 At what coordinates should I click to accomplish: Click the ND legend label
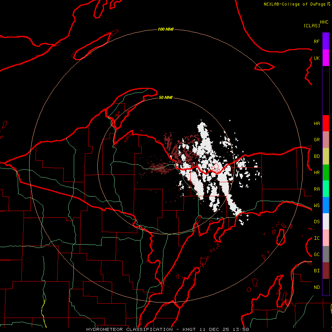317,287
